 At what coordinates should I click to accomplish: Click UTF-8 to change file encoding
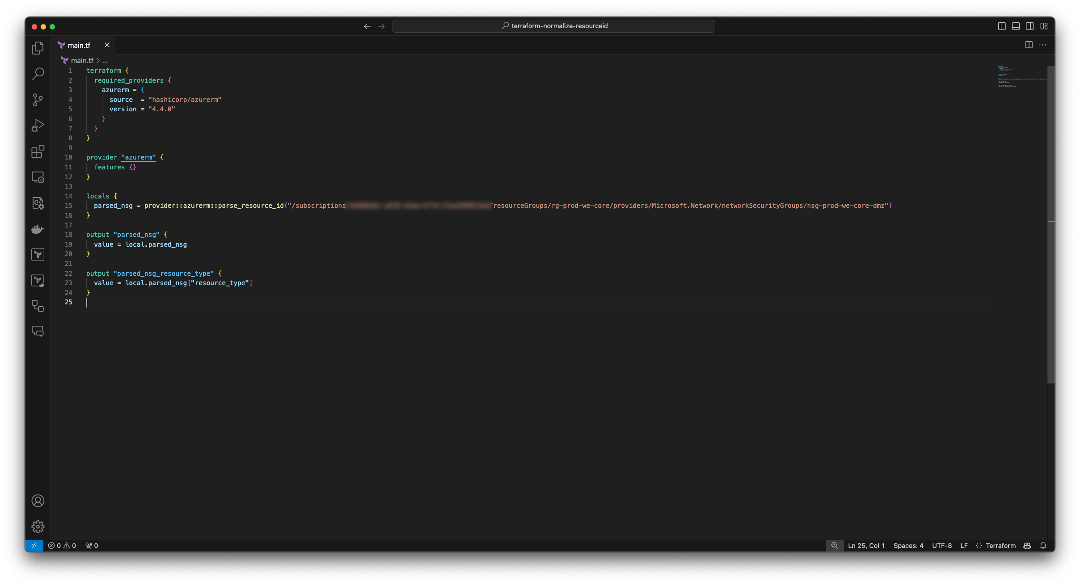[941, 545]
